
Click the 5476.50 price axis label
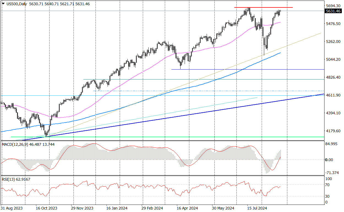[333, 24]
